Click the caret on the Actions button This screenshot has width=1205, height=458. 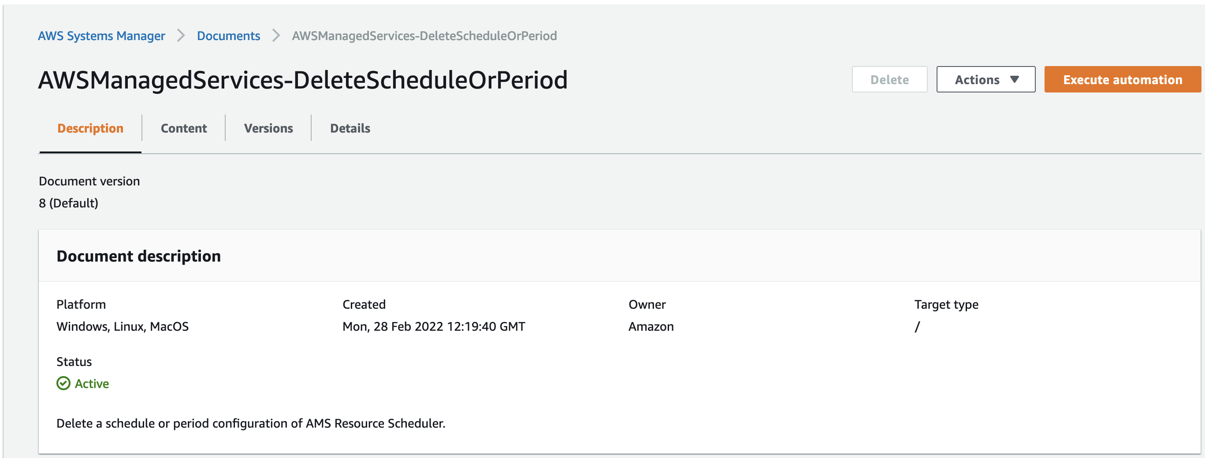[1014, 79]
